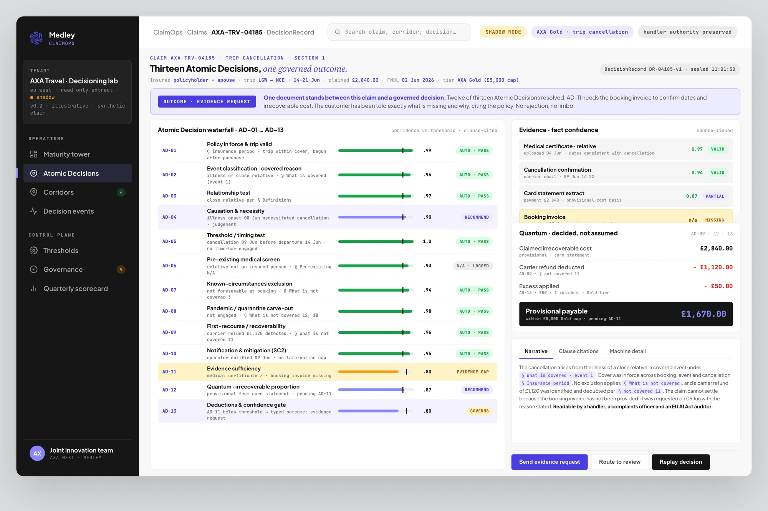The height and width of the screenshot is (511, 768).
Task: Click the § Insurance period citation chip
Action: (545, 383)
